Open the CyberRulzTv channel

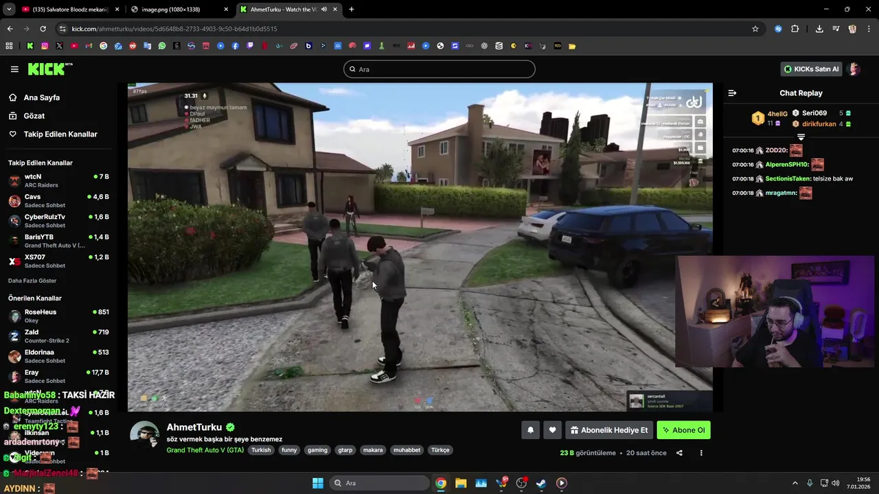click(58, 220)
